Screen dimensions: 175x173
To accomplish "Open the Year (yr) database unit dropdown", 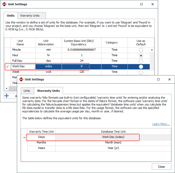I will click(113, 148).
